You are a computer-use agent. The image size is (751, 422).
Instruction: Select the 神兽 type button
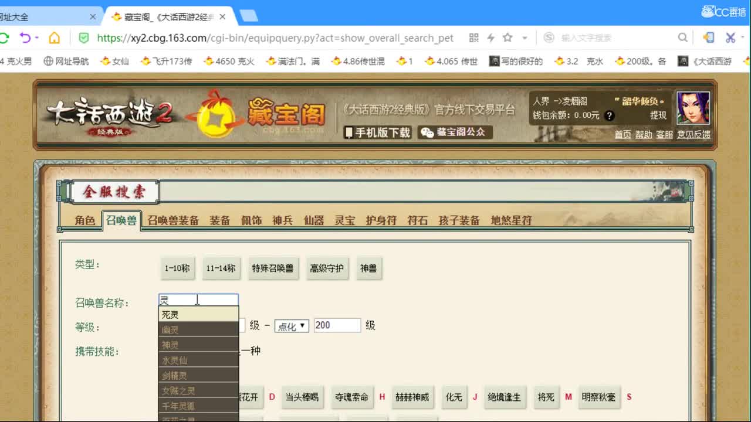pyautogui.click(x=368, y=268)
